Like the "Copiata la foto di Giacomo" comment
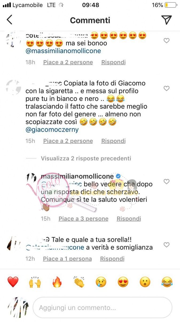Image resolution: width=180 pixels, height=322 pixels. (166, 88)
